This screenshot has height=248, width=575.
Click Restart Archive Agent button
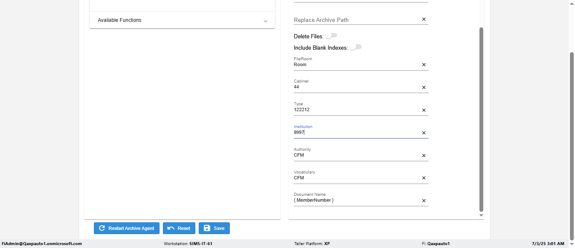(127, 228)
